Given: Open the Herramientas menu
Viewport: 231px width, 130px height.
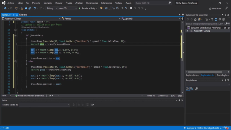Looking at the screenshot, I should (92, 3).
